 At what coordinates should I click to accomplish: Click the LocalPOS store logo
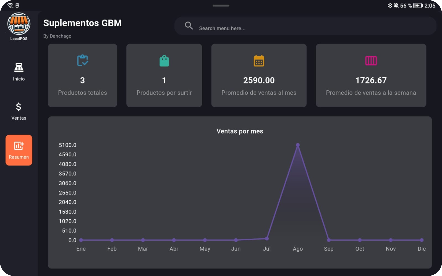pyautogui.click(x=19, y=24)
